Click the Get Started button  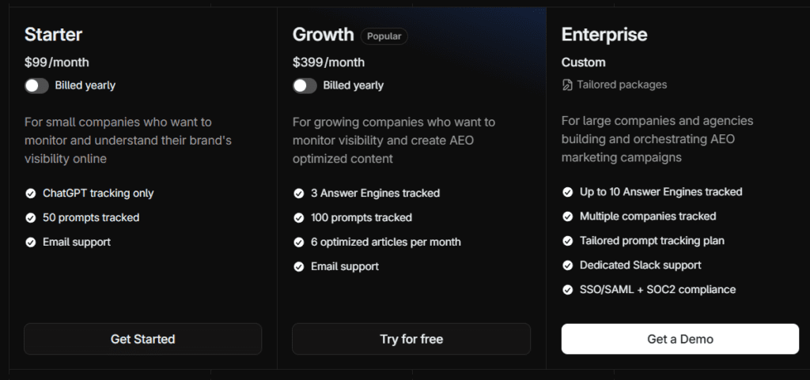click(142, 339)
